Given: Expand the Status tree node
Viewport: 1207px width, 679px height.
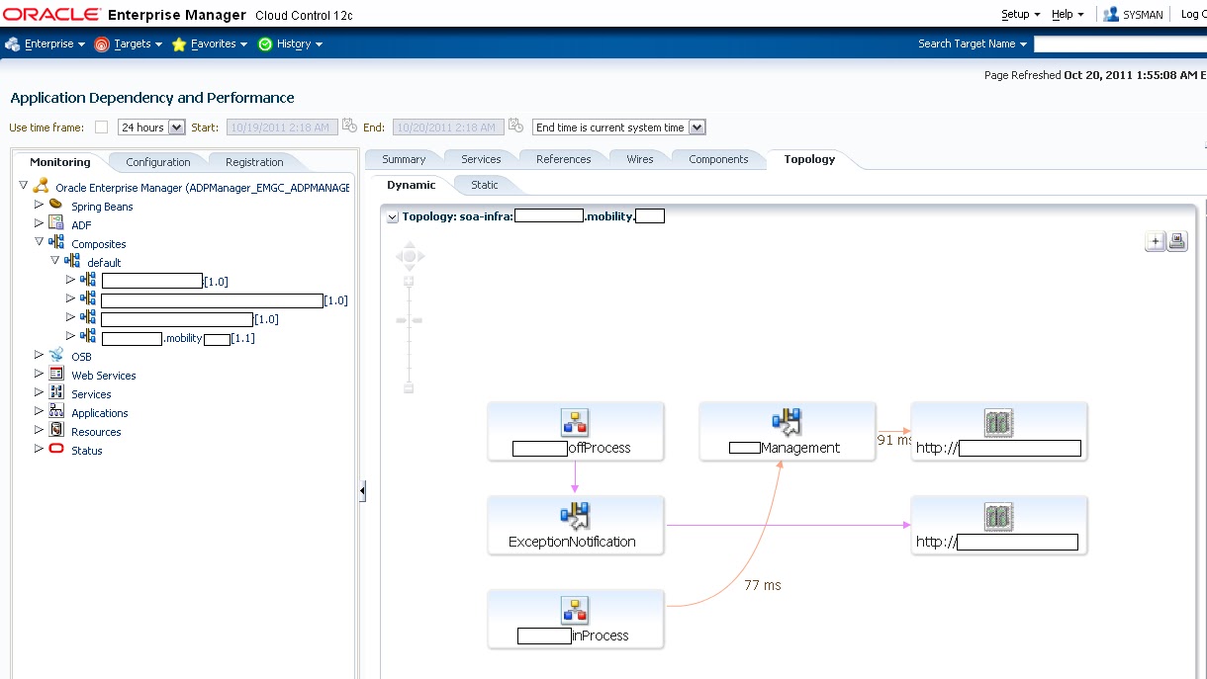Looking at the screenshot, I should click(x=40, y=449).
